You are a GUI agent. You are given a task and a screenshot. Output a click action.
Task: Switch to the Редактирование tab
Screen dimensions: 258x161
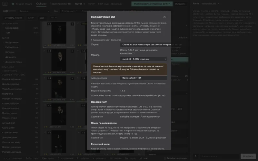tap(60, 4)
